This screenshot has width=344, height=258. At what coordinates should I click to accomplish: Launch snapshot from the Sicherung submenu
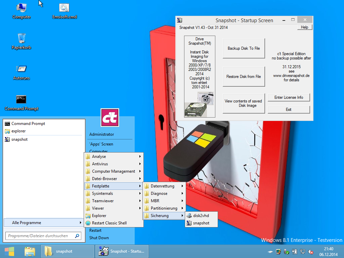point(201,223)
